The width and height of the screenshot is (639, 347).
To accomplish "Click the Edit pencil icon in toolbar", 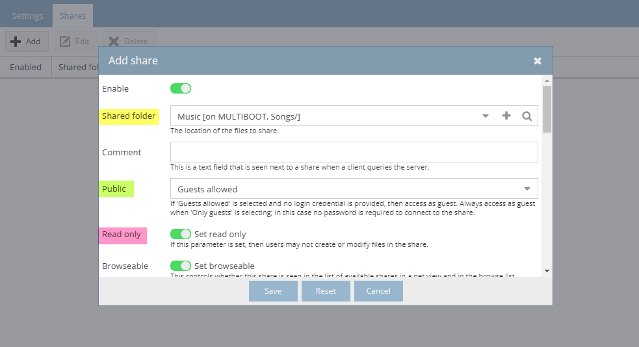I will (x=65, y=42).
